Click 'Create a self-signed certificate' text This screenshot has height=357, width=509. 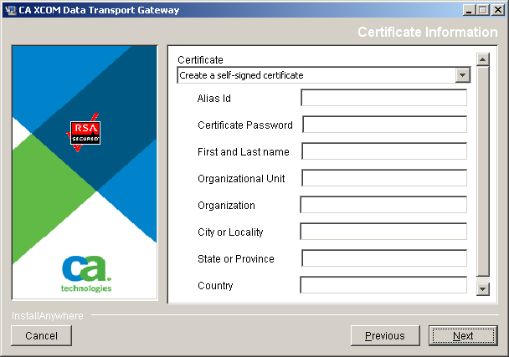click(x=241, y=75)
